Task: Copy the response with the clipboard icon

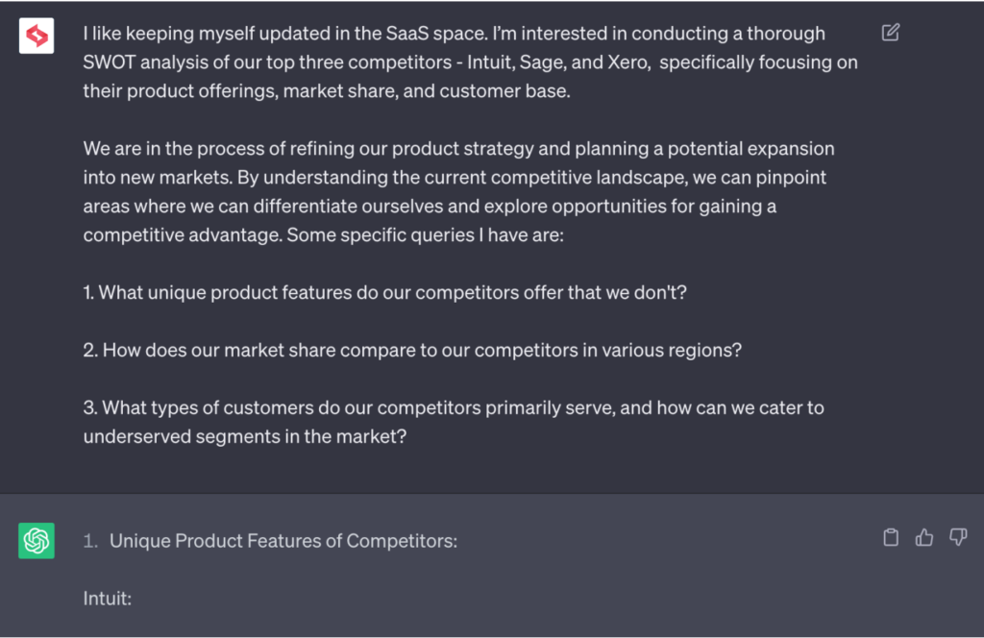Action: tap(891, 538)
